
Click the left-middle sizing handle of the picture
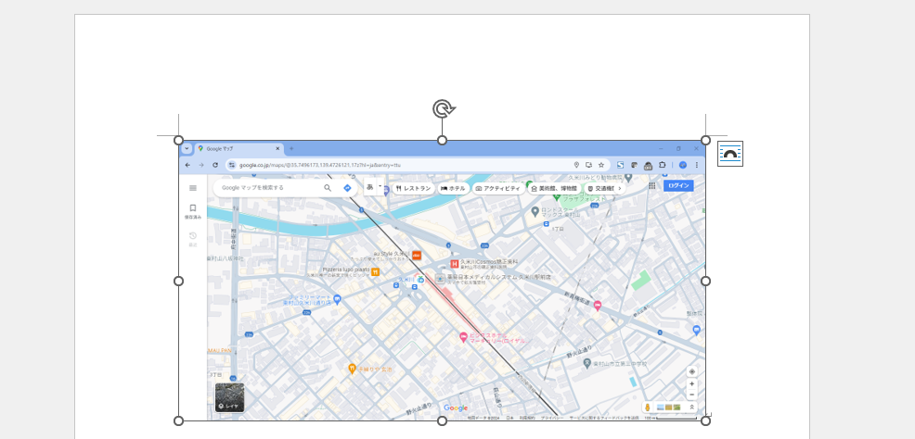pyautogui.click(x=178, y=282)
